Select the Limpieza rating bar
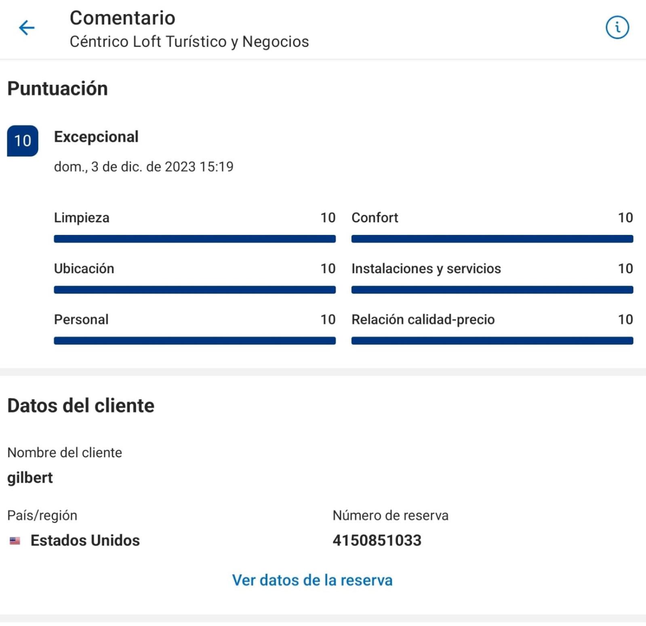The width and height of the screenshot is (646, 626). click(x=195, y=239)
